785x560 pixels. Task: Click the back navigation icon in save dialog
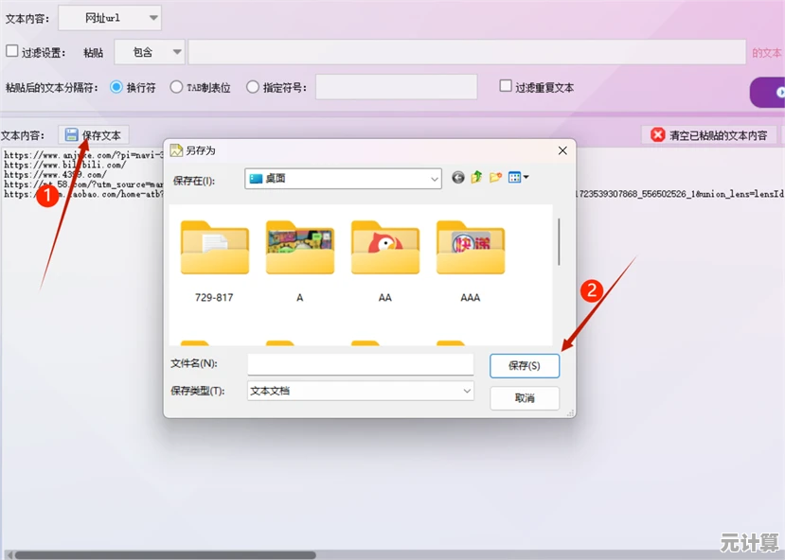point(457,178)
